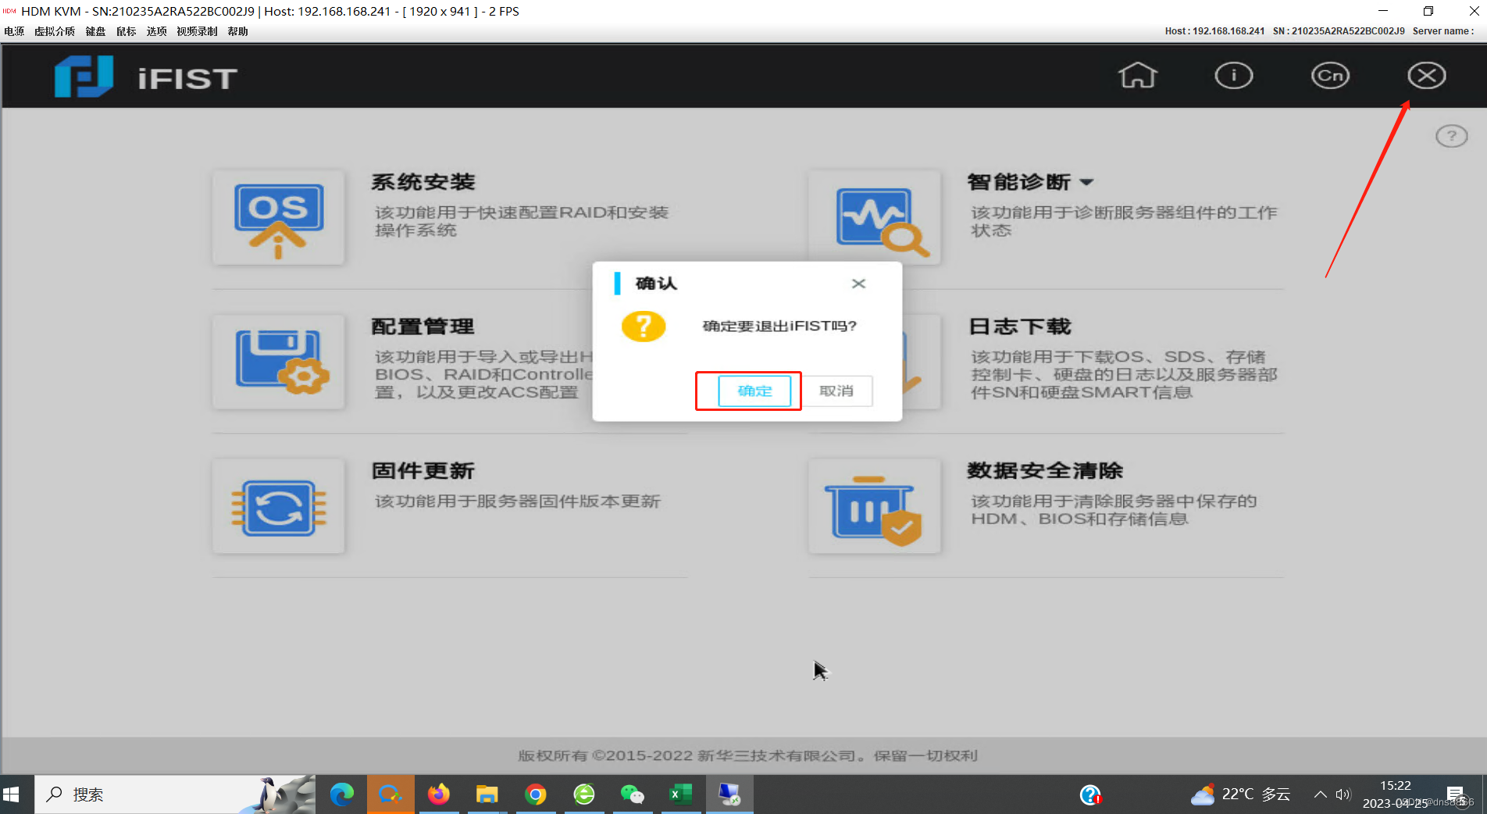This screenshot has height=814, width=1487.
Task: Open the 鼠标 menu
Action: (126, 31)
